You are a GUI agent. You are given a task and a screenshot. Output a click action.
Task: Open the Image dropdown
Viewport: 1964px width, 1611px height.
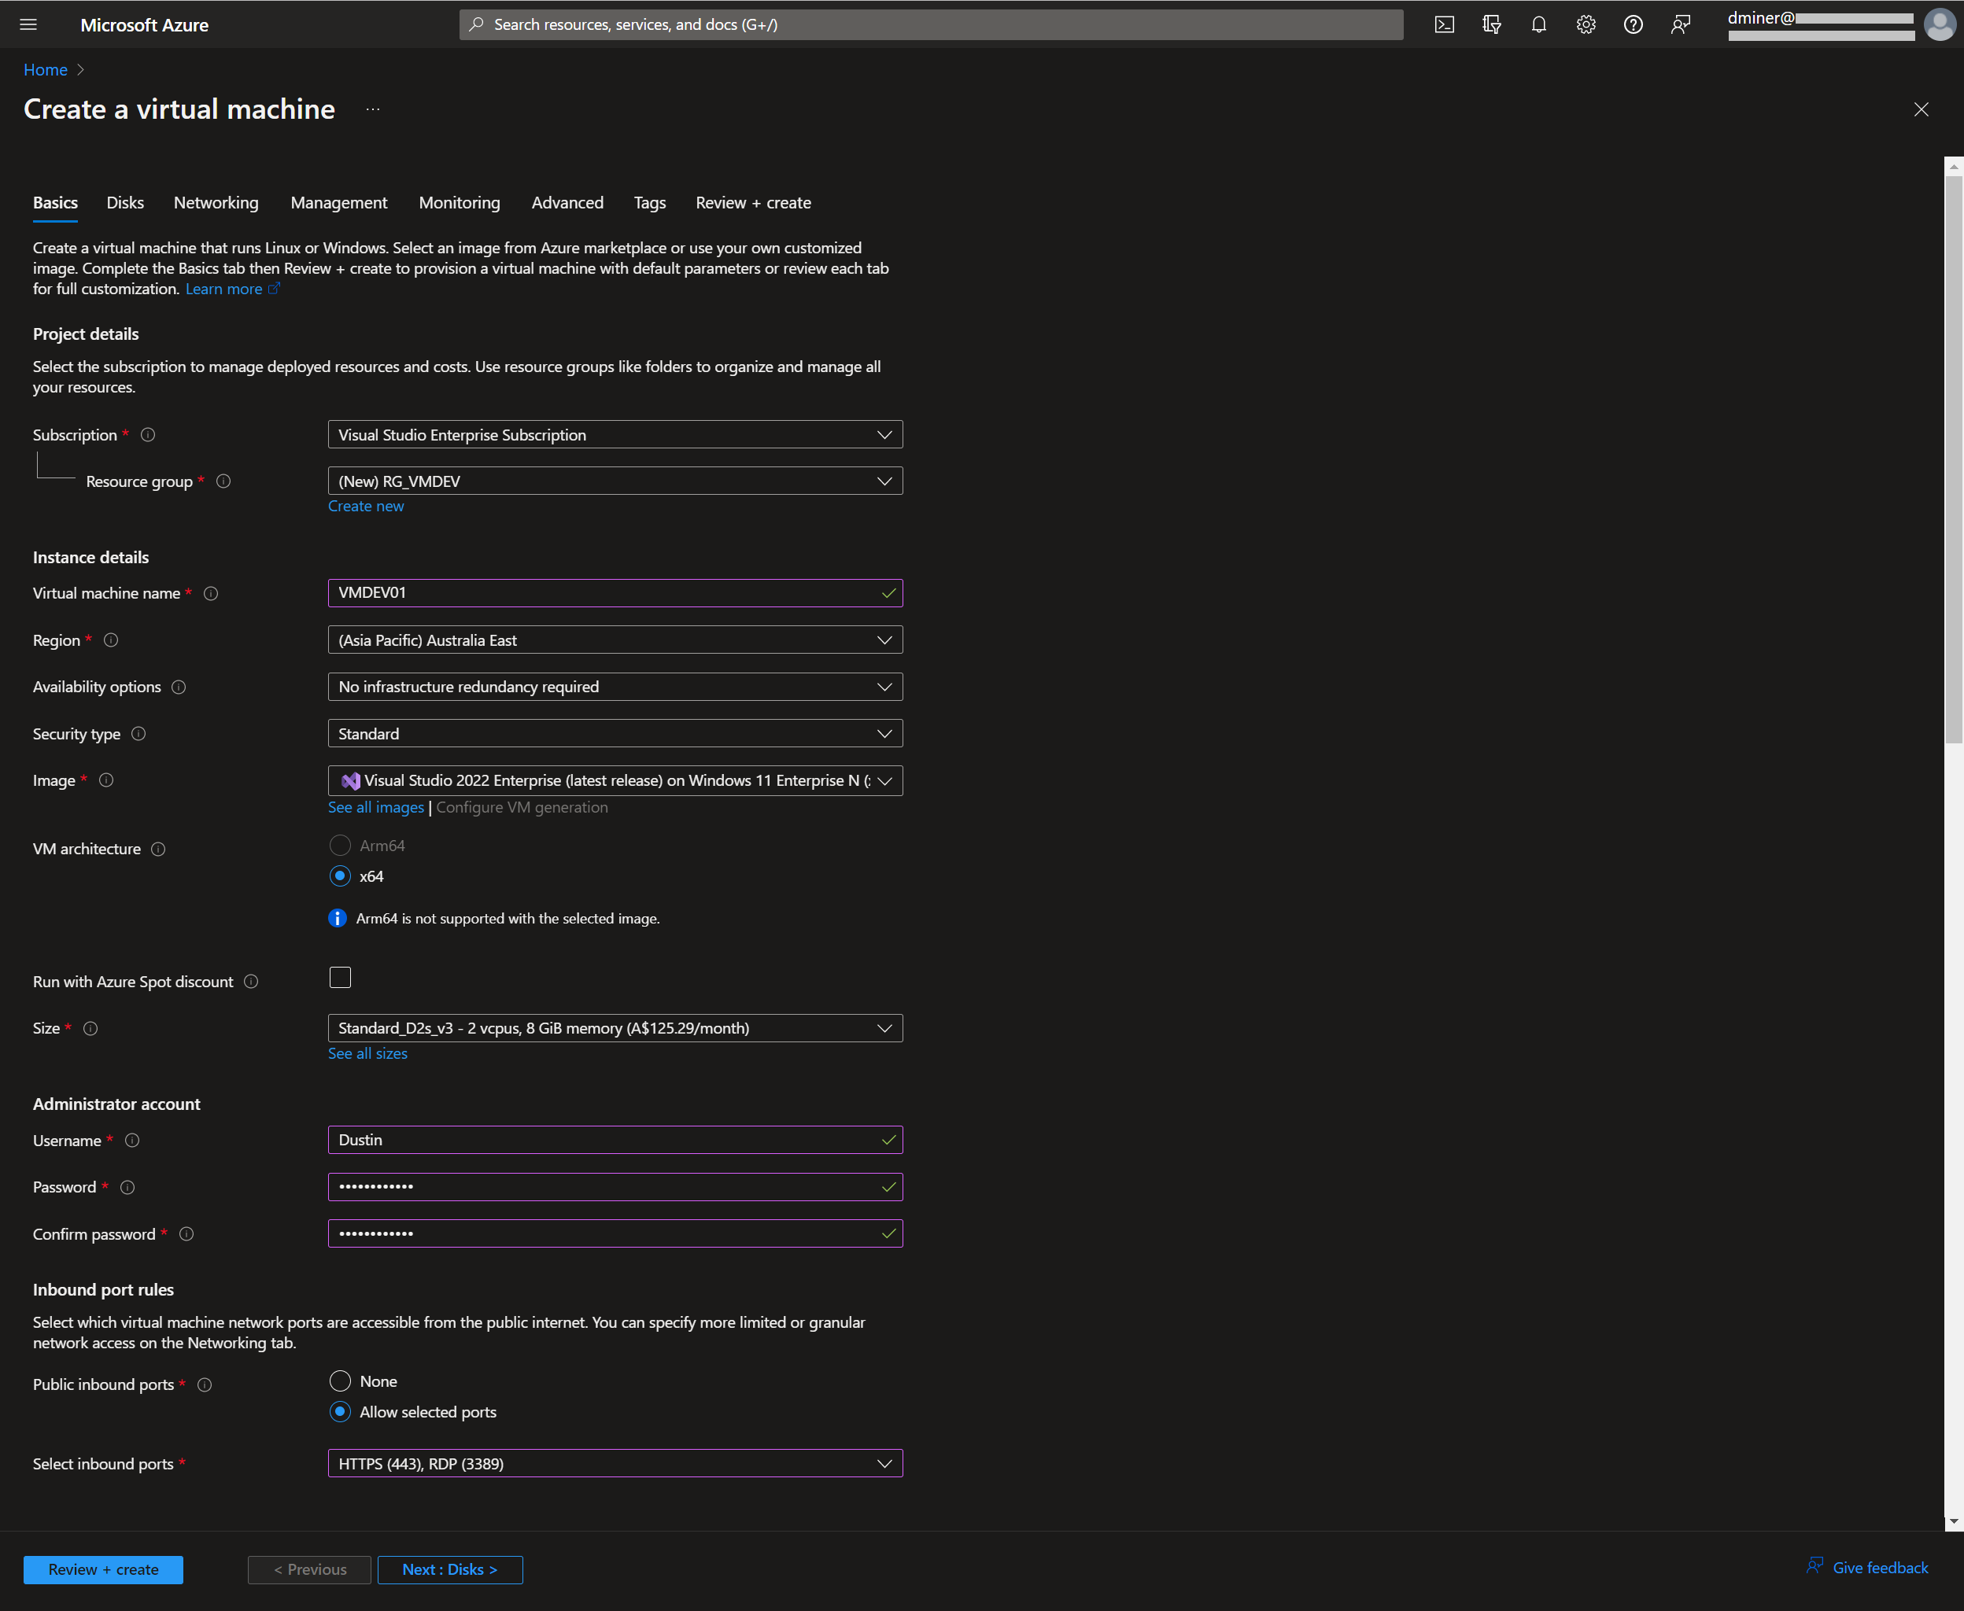pyautogui.click(x=615, y=780)
